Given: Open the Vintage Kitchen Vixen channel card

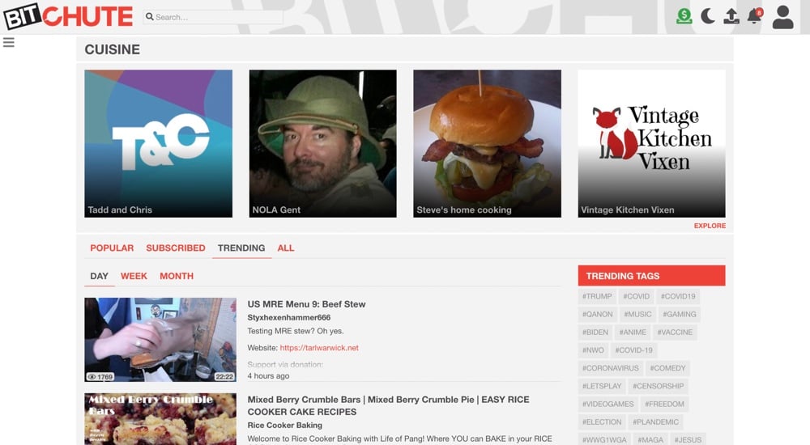Looking at the screenshot, I should 651,143.
